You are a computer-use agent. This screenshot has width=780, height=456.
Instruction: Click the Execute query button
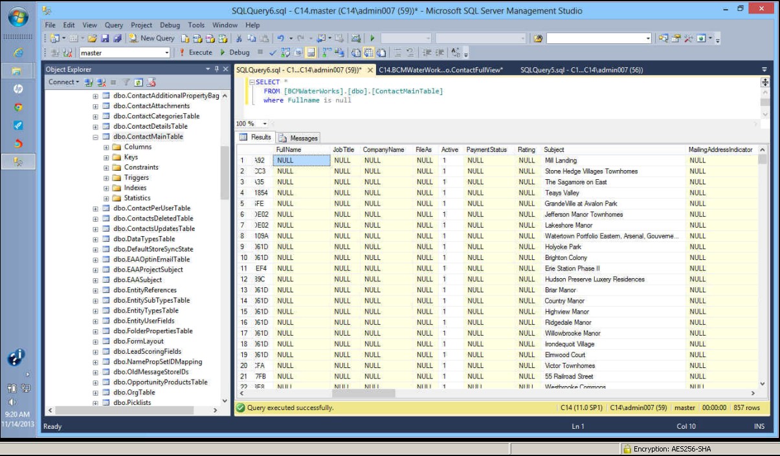(196, 52)
